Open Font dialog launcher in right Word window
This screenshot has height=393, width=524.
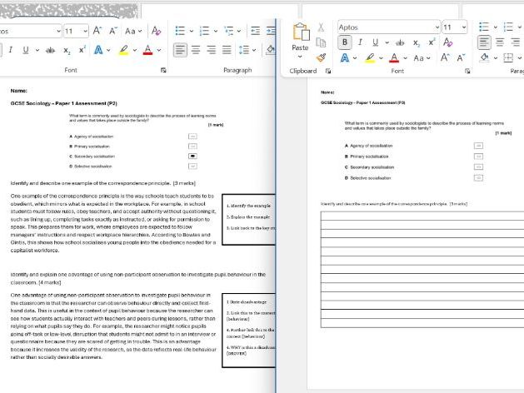coord(467,71)
